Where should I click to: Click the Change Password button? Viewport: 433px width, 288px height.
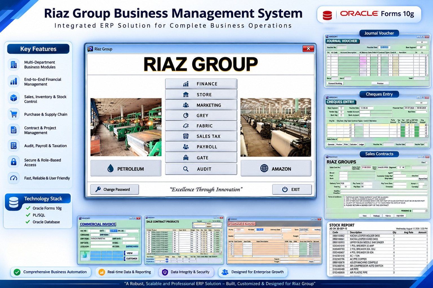(x=115, y=189)
